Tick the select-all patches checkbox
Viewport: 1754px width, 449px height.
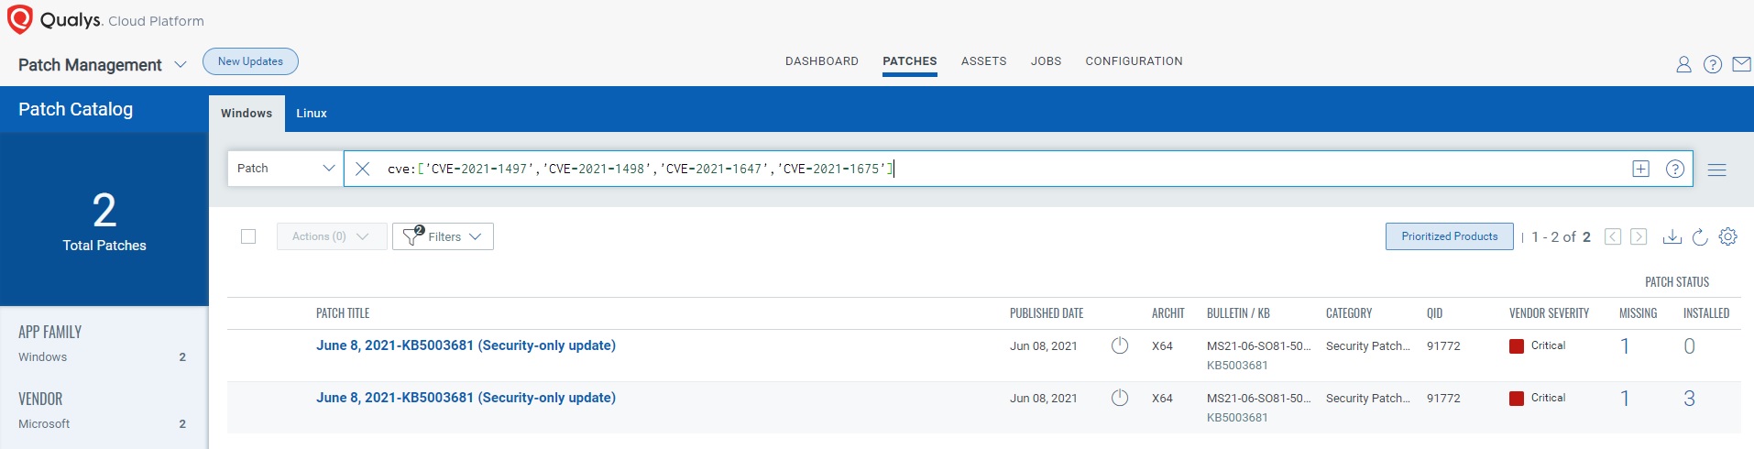point(248,236)
